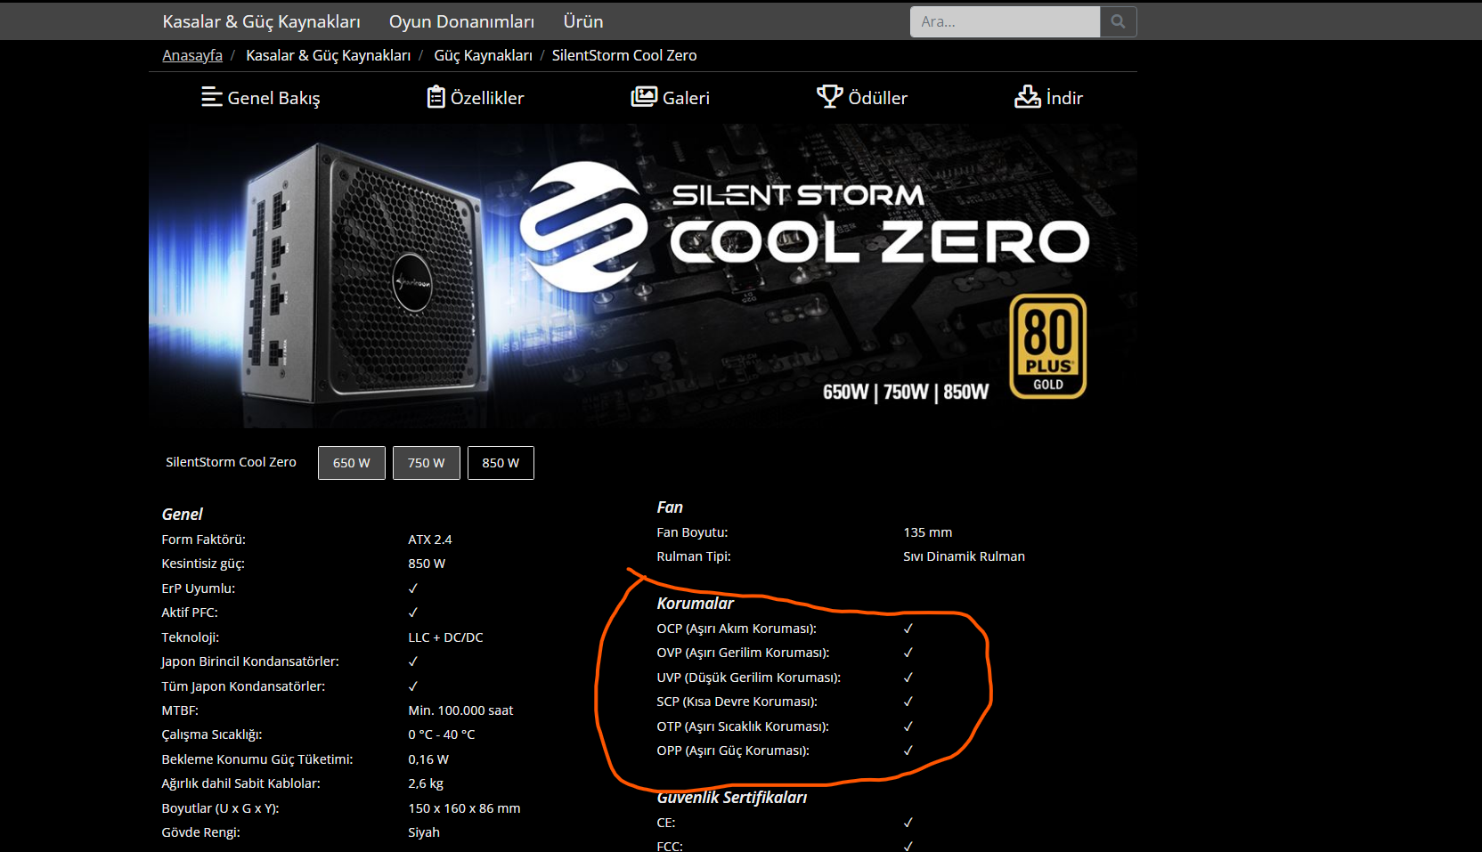Open the Ödüller tab
Image resolution: width=1482 pixels, height=852 pixels.
pyautogui.click(x=862, y=97)
